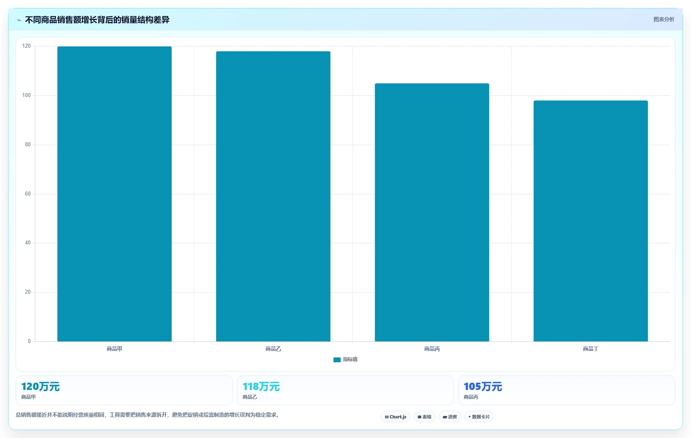Viewport: 691px width, 438px height.
Task: Click the 商品乙 caption under 118万元
Action: pyautogui.click(x=250, y=397)
